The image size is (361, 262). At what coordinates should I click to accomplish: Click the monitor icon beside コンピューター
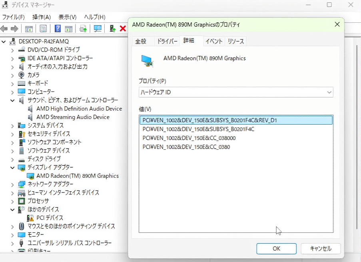[22, 91]
